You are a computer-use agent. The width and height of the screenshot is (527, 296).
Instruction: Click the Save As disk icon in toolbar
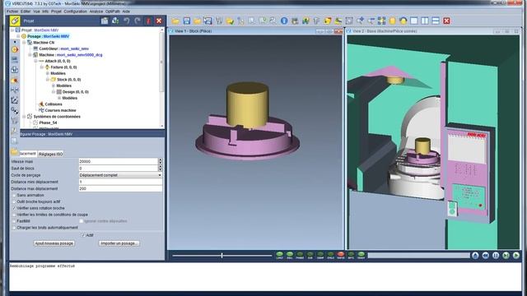[208, 21]
